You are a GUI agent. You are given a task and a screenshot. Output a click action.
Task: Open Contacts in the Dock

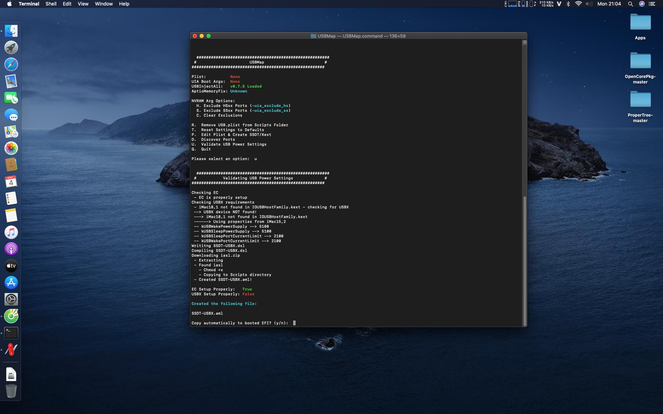click(x=11, y=165)
